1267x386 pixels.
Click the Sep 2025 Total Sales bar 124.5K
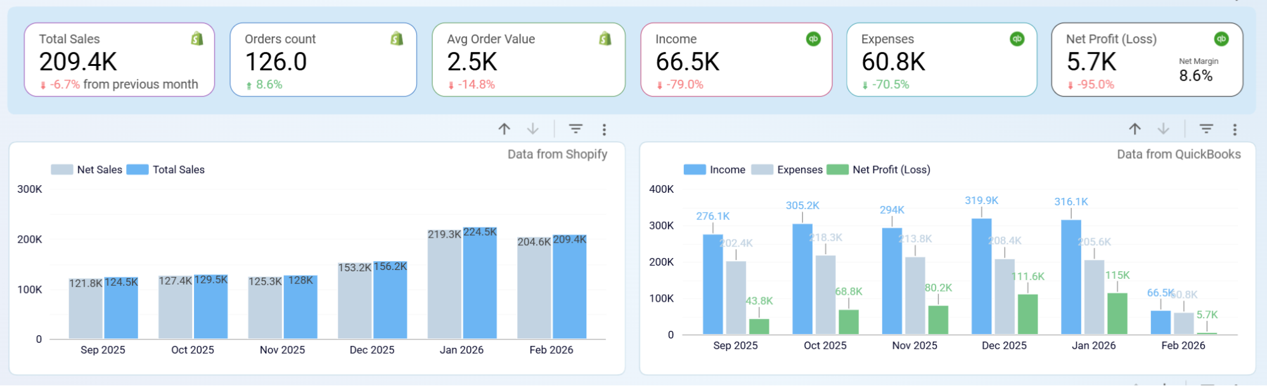(x=121, y=307)
